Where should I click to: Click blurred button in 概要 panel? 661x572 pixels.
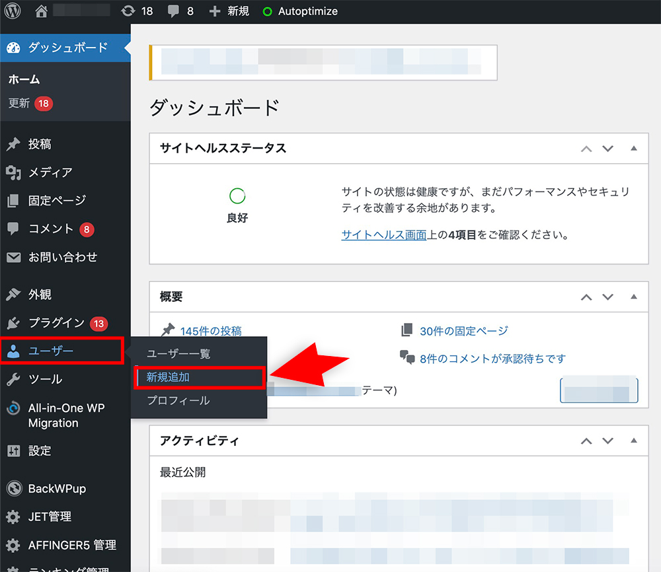coord(599,389)
